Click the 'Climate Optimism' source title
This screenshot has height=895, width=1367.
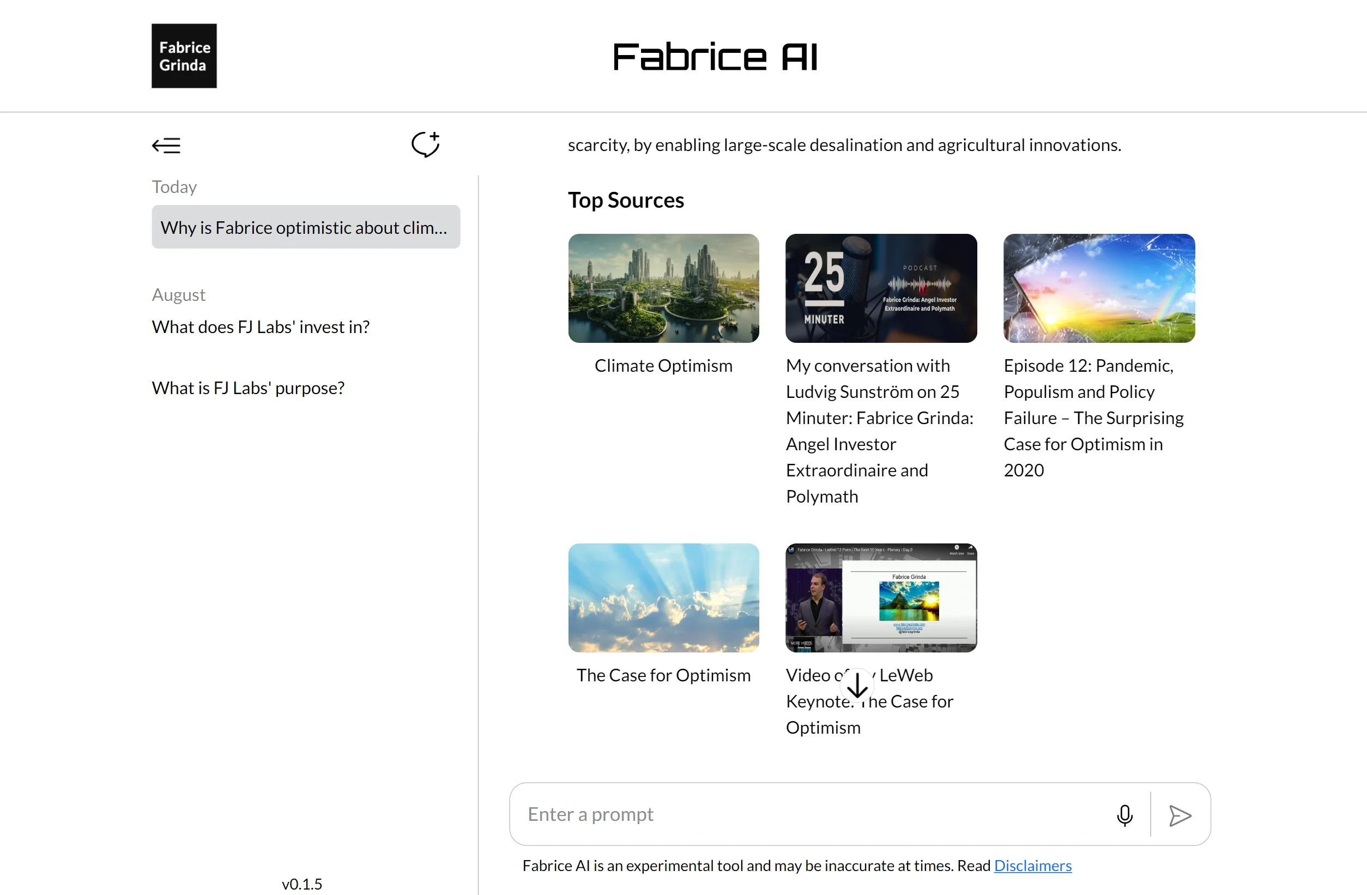point(663,365)
